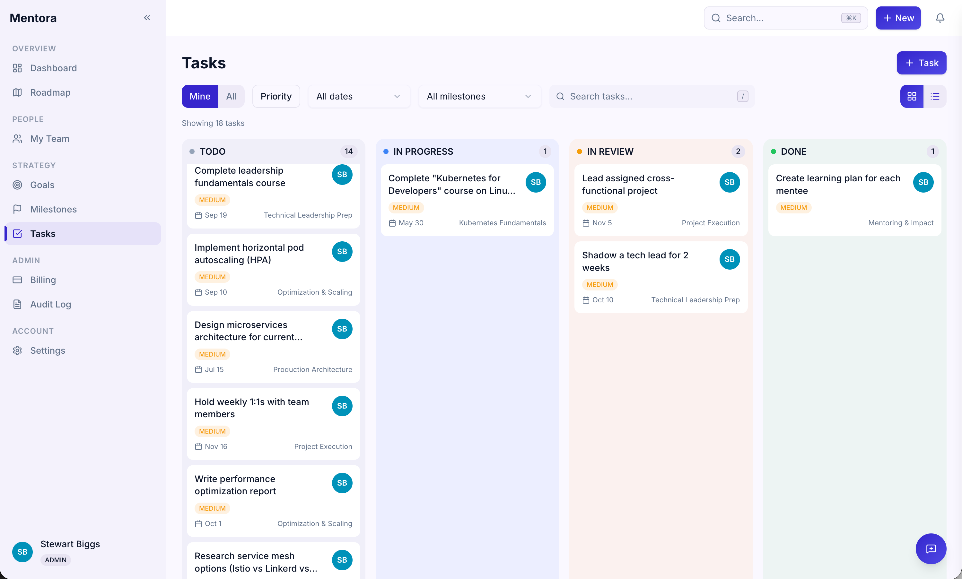Click the TODO column count badge 14
962x579 pixels.
(x=348, y=151)
